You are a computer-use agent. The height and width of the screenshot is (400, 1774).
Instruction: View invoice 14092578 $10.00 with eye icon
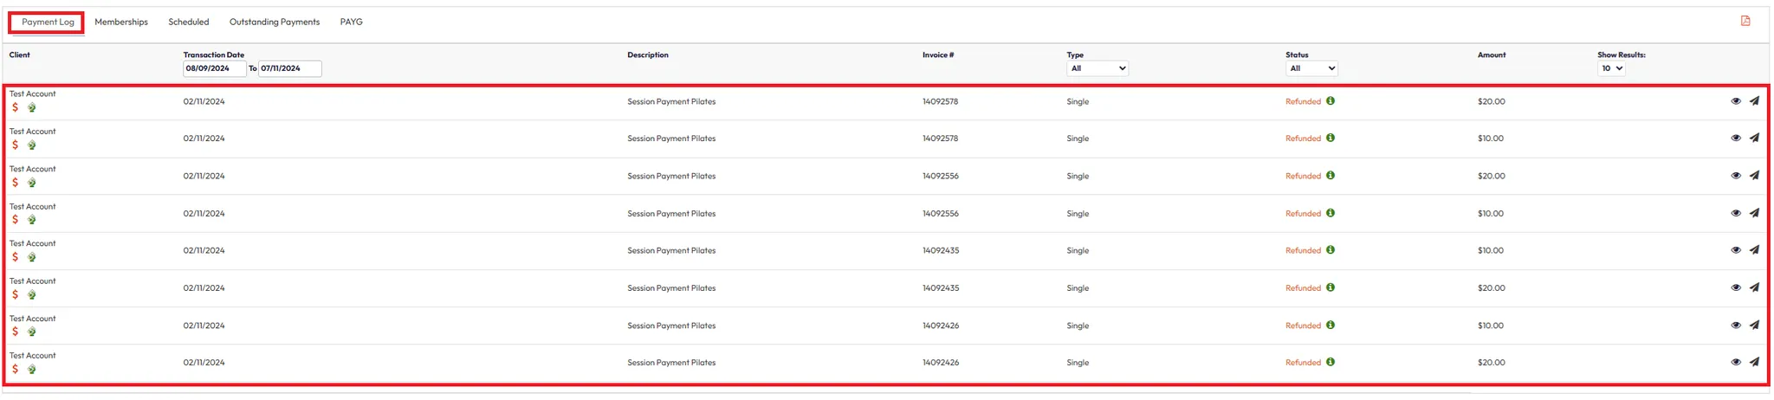pyautogui.click(x=1736, y=139)
